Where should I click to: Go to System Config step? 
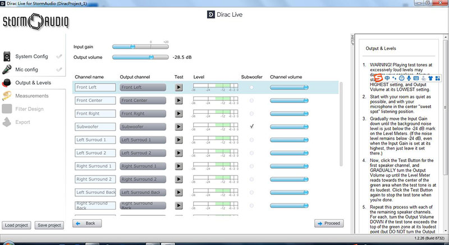click(x=31, y=56)
